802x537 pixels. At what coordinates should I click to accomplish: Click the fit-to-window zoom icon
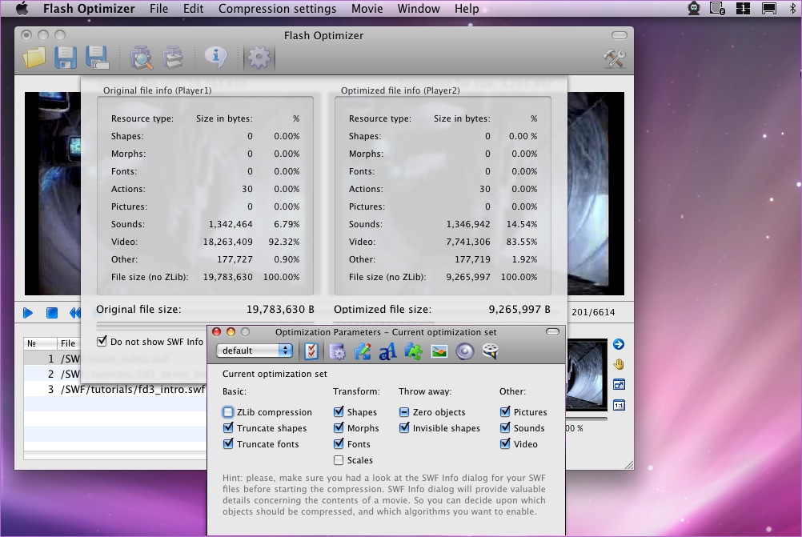click(619, 385)
